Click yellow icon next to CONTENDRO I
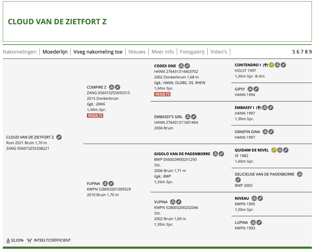The image size is (315, 250). pos(272,65)
